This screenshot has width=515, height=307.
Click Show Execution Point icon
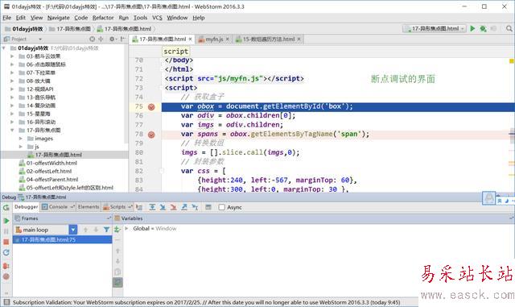[x=139, y=207]
